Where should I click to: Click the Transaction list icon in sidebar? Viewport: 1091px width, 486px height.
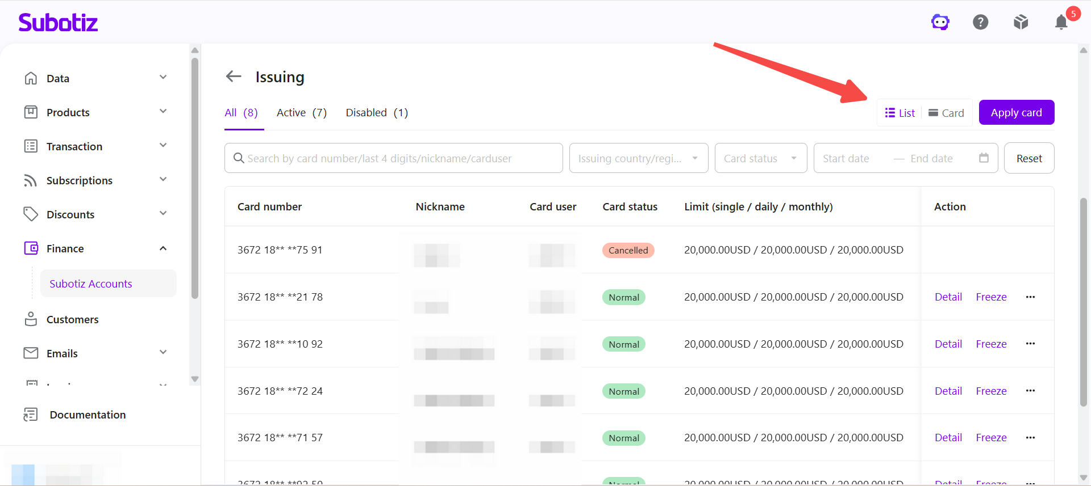[31, 146]
